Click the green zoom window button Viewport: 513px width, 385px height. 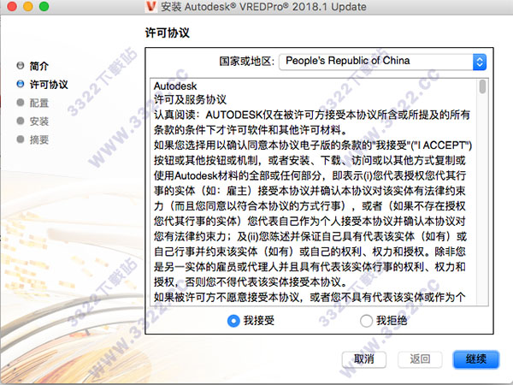[x=44, y=6]
